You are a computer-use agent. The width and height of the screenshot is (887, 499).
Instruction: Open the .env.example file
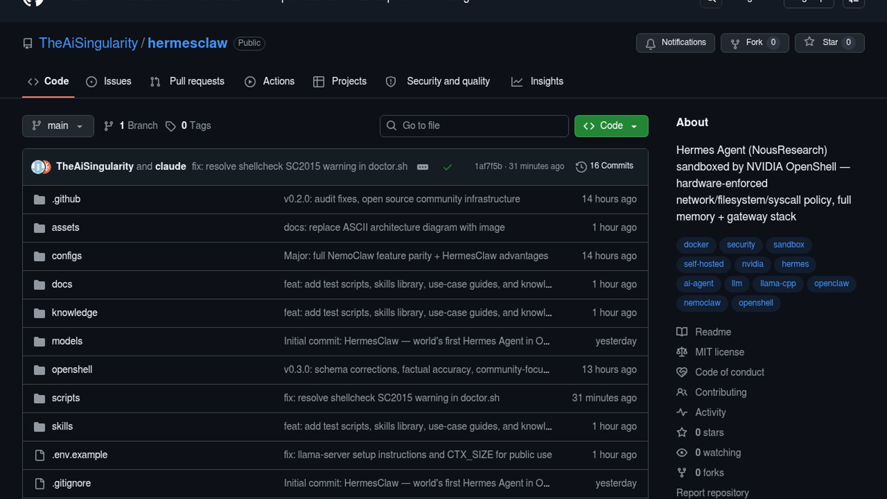click(79, 455)
